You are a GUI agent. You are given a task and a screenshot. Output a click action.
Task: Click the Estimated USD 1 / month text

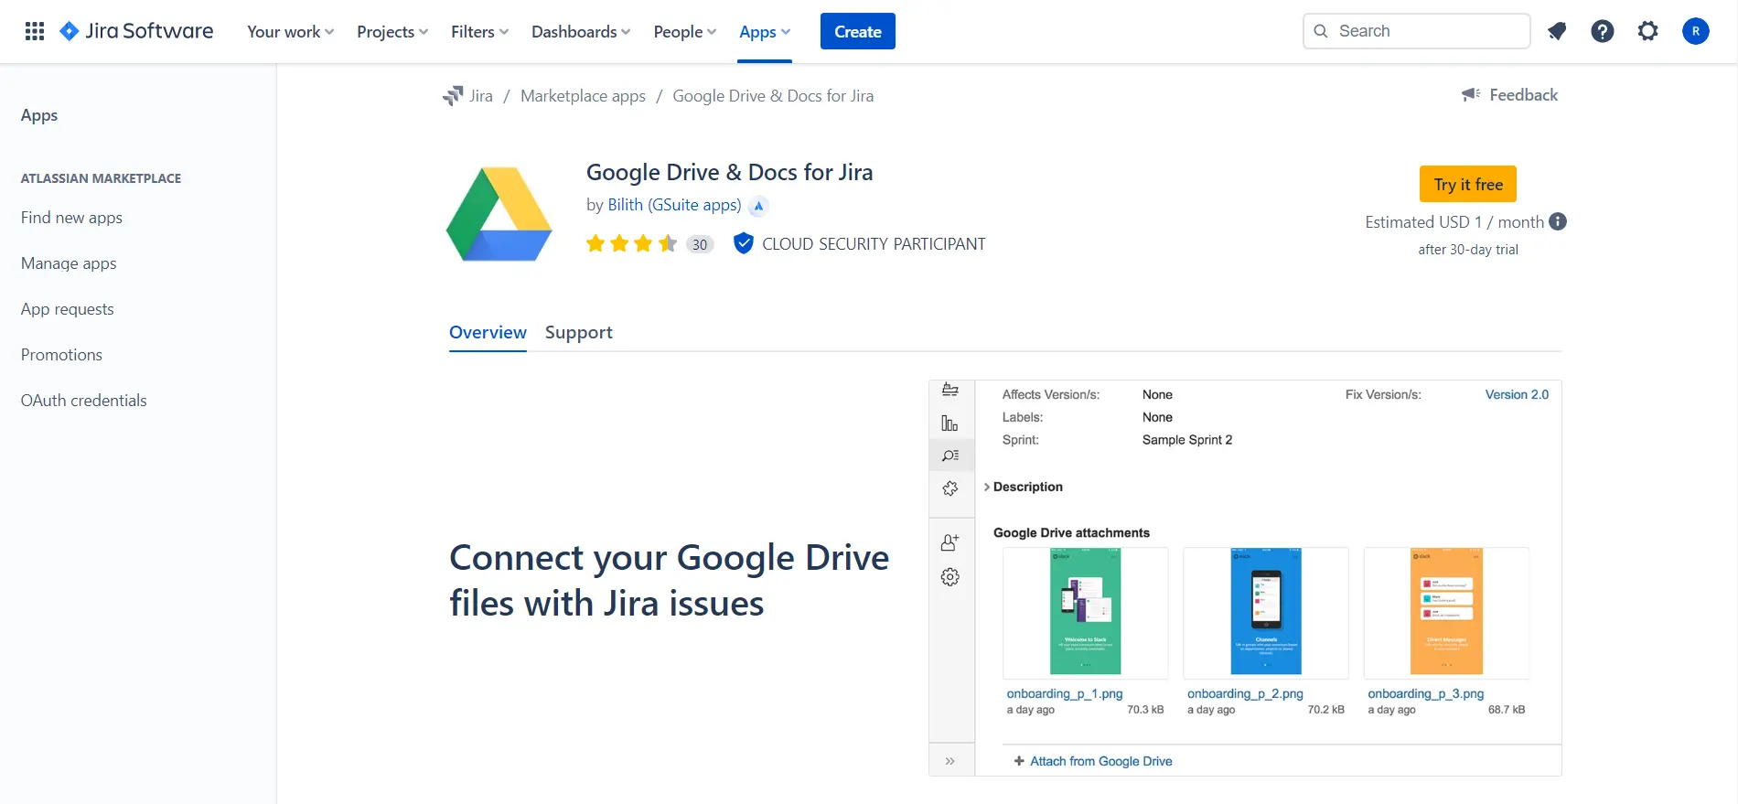coord(1454,222)
